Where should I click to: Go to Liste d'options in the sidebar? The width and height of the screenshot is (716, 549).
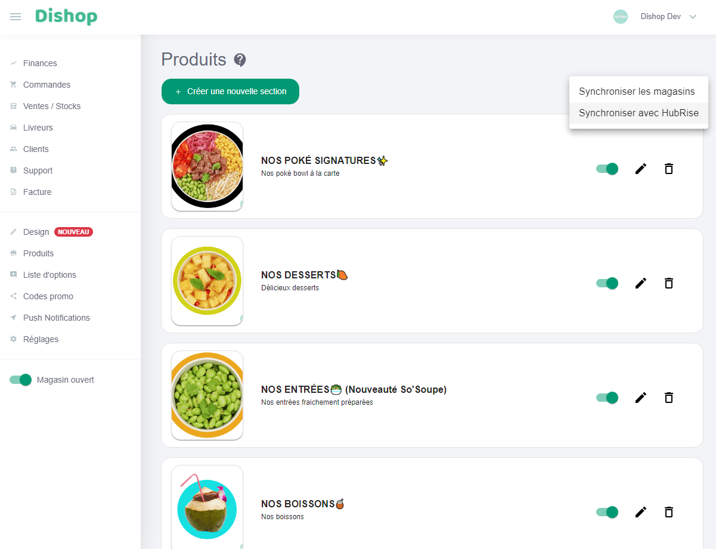(49, 275)
